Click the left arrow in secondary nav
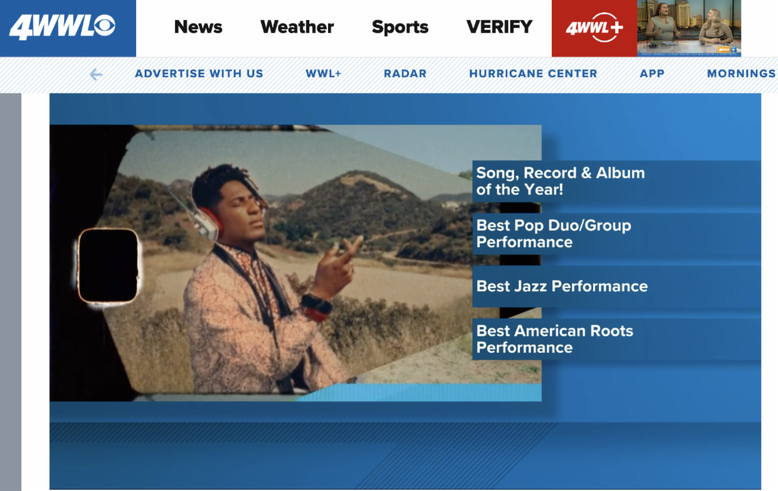This screenshot has height=491, width=778. pos(96,75)
